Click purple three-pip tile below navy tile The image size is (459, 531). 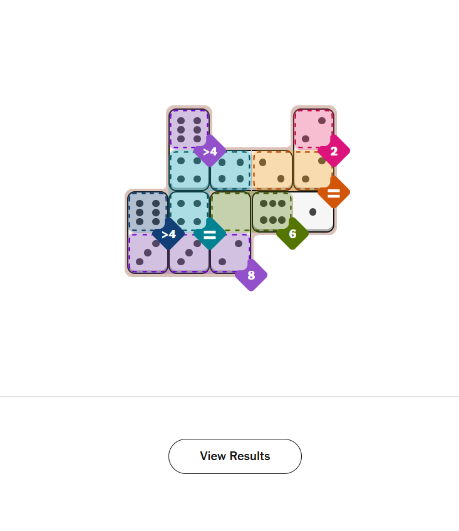click(x=148, y=253)
